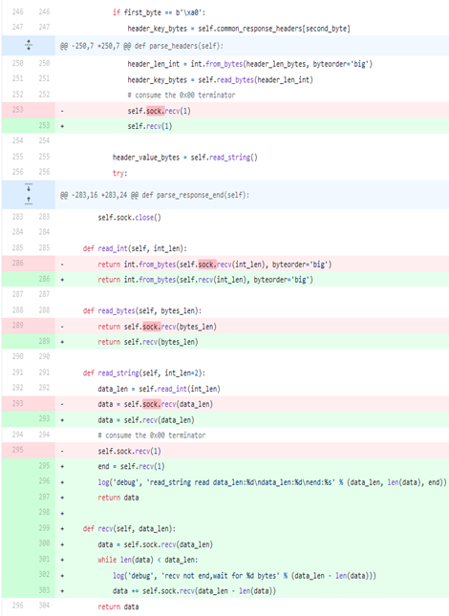Click the 'try:' code line
The height and width of the screenshot is (616, 449).
pos(119,173)
